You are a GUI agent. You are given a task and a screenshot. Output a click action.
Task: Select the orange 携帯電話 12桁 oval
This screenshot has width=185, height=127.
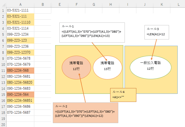click(76, 67)
